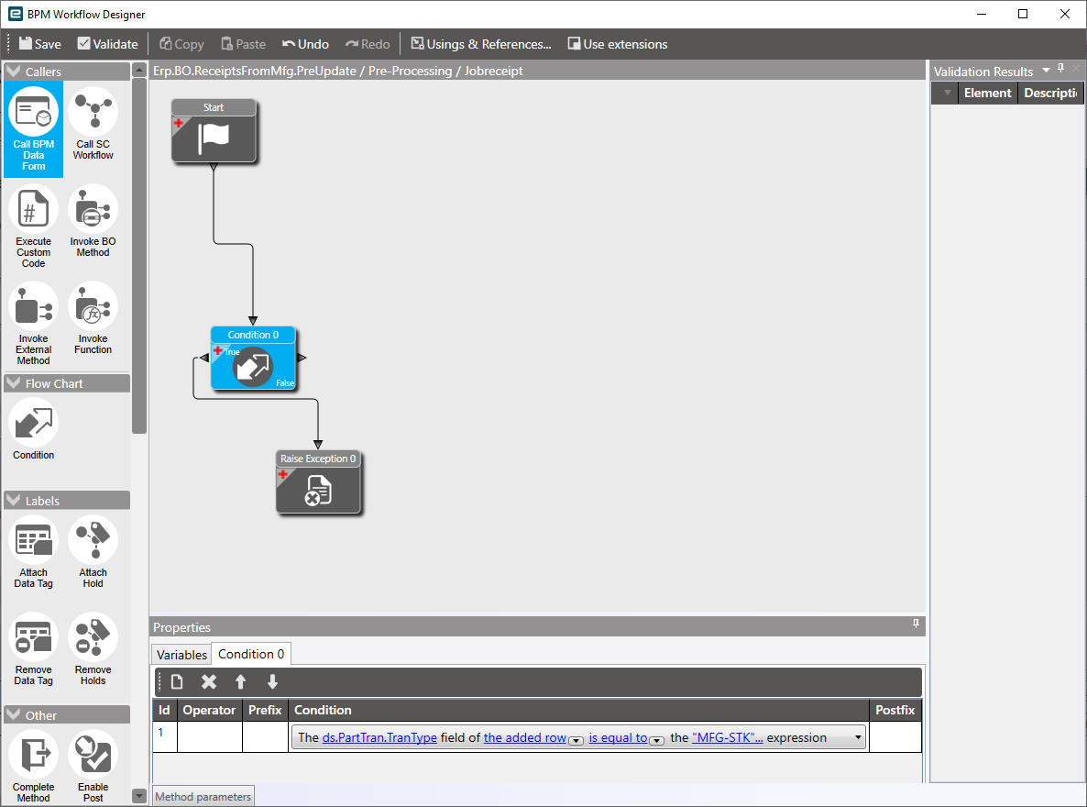The width and height of the screenshot is (1087, 807).
Task: Select the Invoke Function caller icon
Action: coord(93,318)
